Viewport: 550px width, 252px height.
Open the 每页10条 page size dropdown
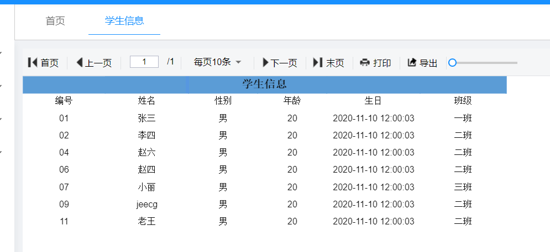pyautogui.click(x=217, y=62)
